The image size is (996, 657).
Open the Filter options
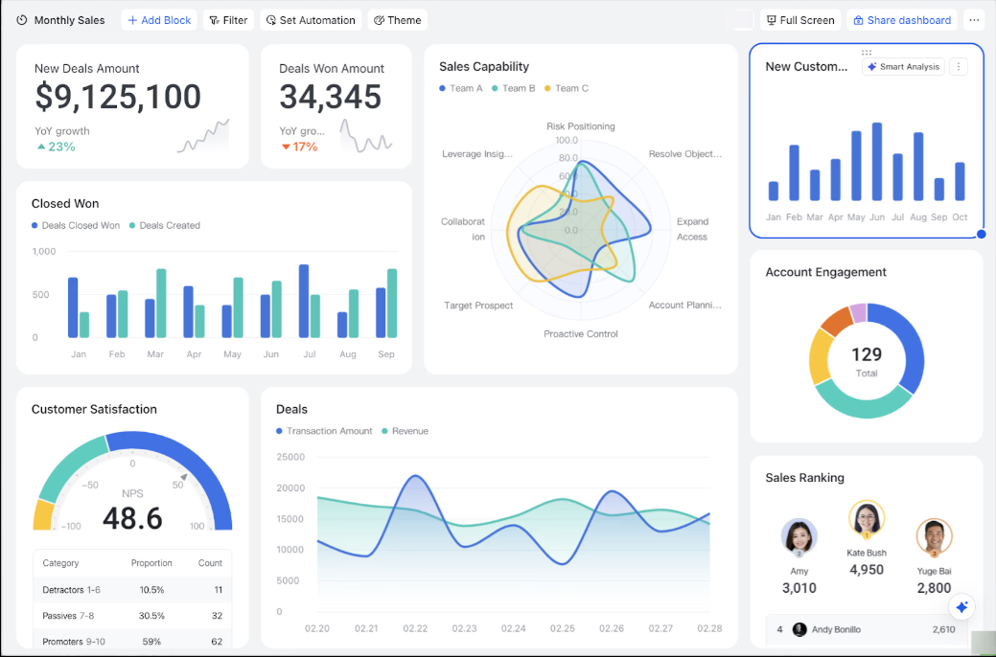click(x=229, y=20)
